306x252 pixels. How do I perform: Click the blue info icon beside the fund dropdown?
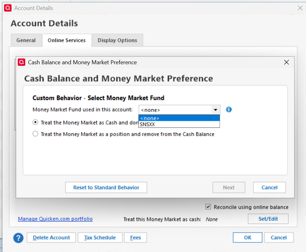coord(229,109)
